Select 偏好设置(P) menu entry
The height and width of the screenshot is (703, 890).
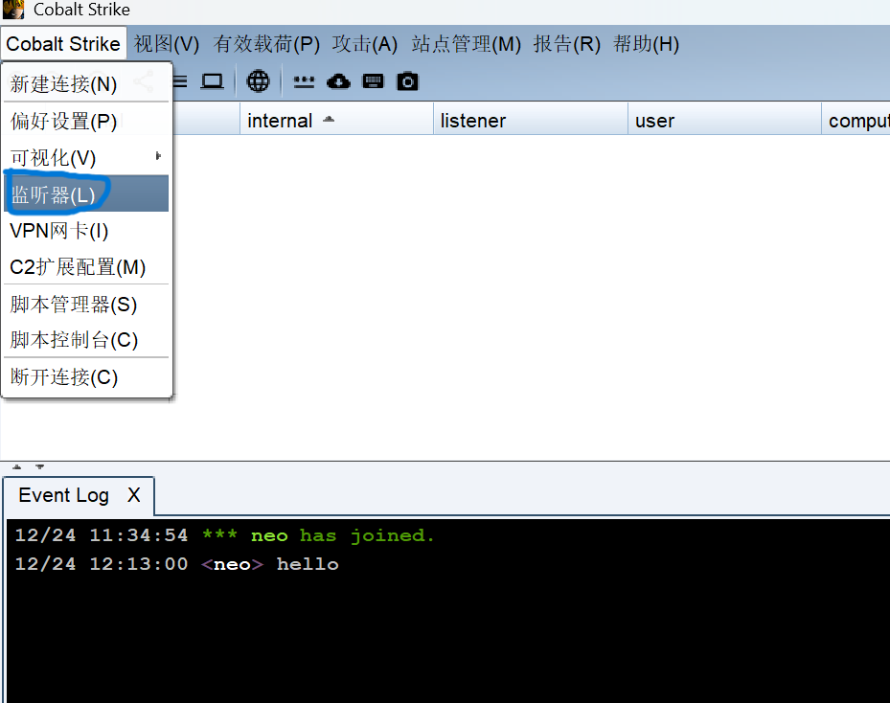pyautogui.click(x=86, y=121)
